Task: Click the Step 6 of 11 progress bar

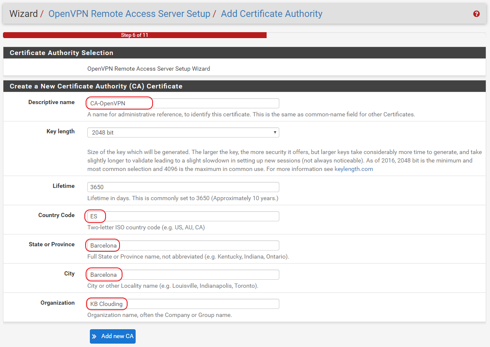Action: (x=135, y=35)
